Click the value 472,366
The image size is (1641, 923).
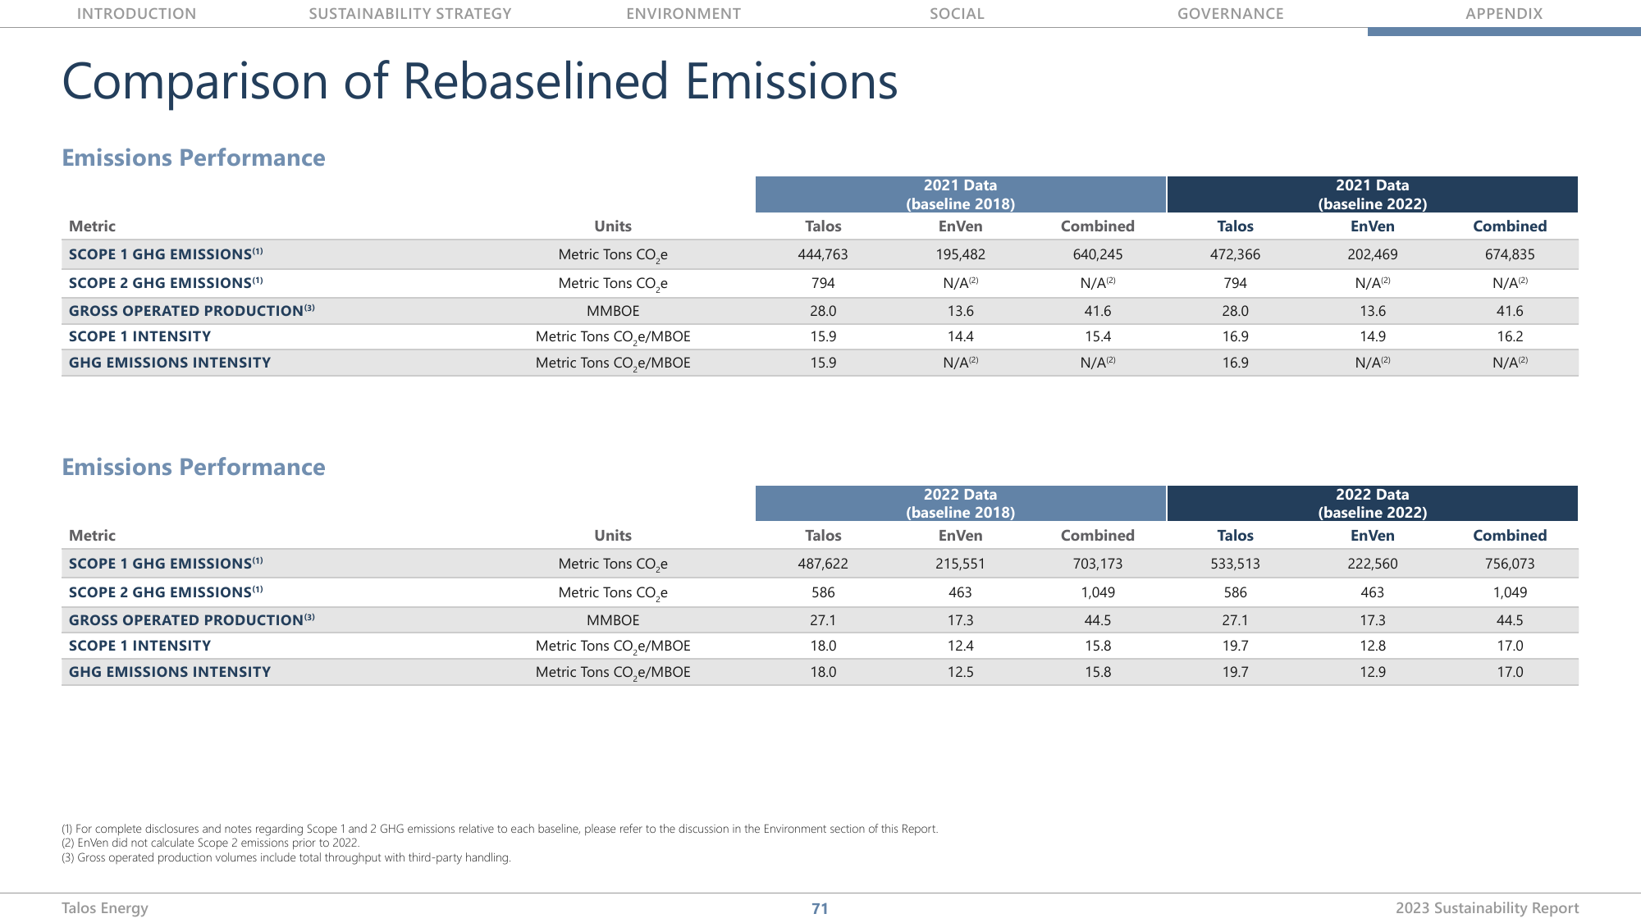pos(1235,254)
